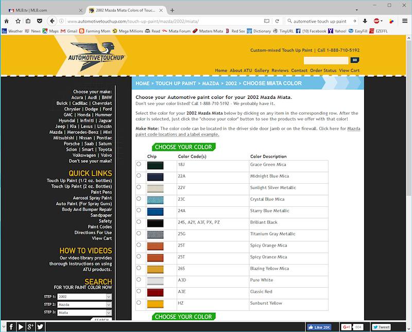Open the Mazda paint code locations link

248,132
